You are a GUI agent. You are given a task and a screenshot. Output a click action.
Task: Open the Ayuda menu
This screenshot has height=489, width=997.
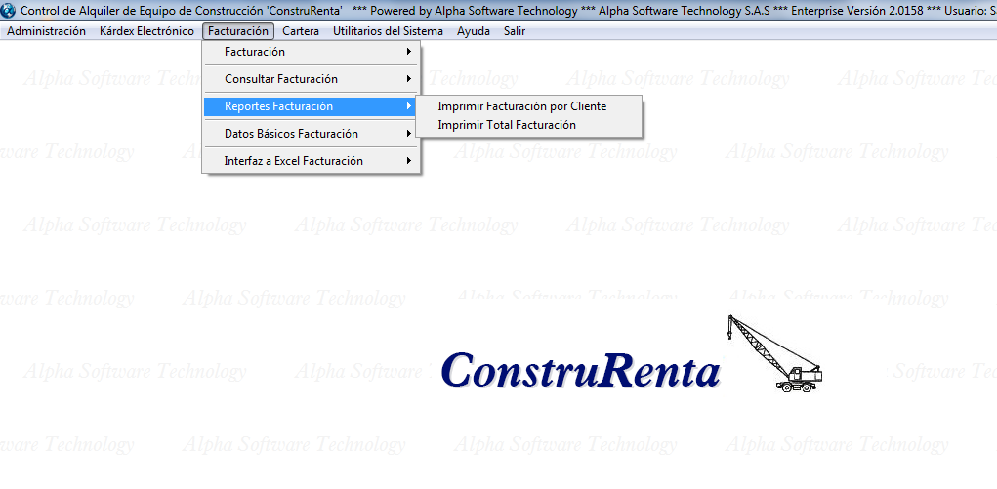(474, 31)
